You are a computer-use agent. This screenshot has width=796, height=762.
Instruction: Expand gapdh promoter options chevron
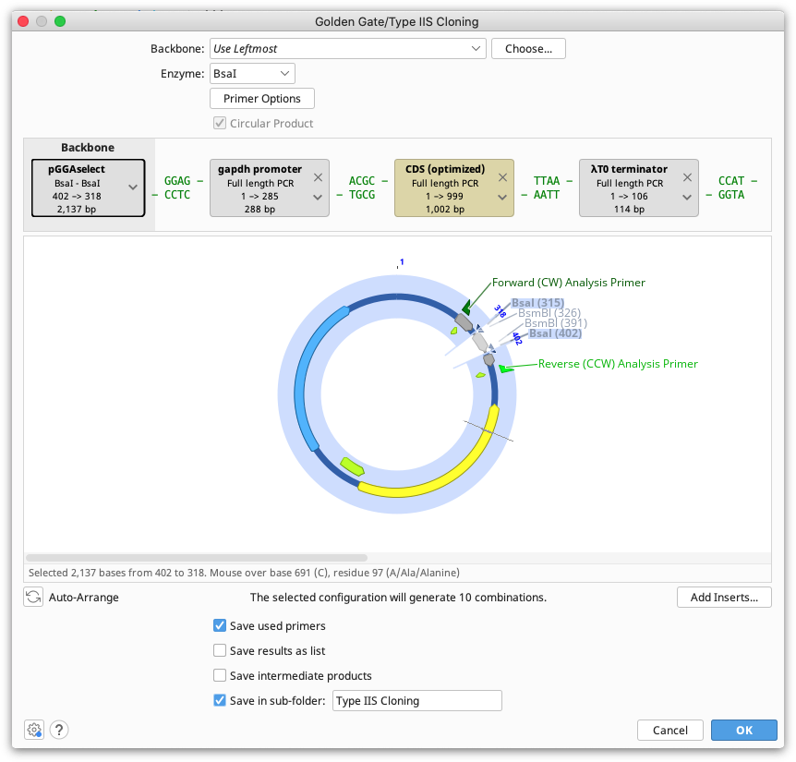(x=318, y=197)
